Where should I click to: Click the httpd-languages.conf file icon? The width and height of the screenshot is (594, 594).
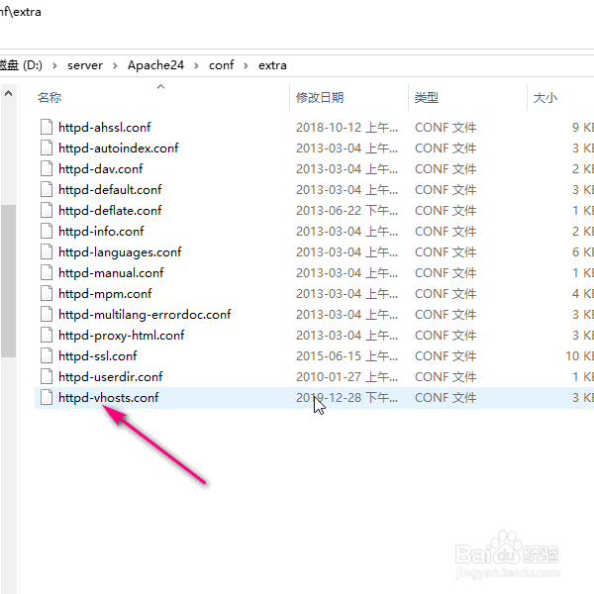pyautogui.click(x=47, y=252)
